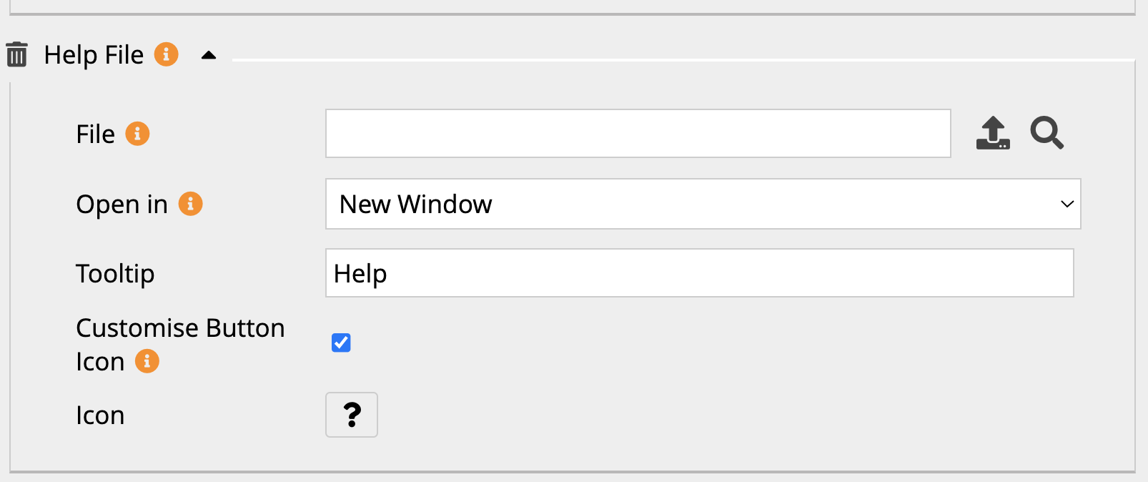Click inside the File text field

pos(638,134)
